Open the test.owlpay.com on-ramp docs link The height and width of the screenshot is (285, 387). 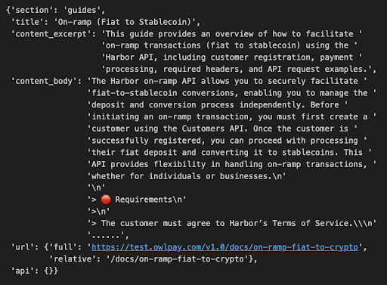pos(224,247)
